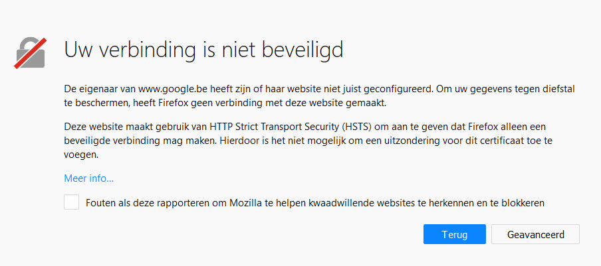Screen dimensions: 601x266
Task: Click the red slash across the padlock
Action: pos(31,53)
